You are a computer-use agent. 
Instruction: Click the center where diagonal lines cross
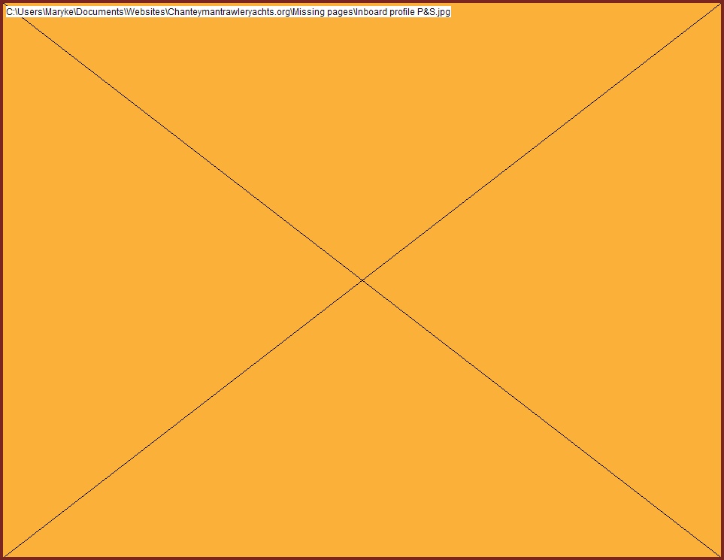[x=362, y=280]
